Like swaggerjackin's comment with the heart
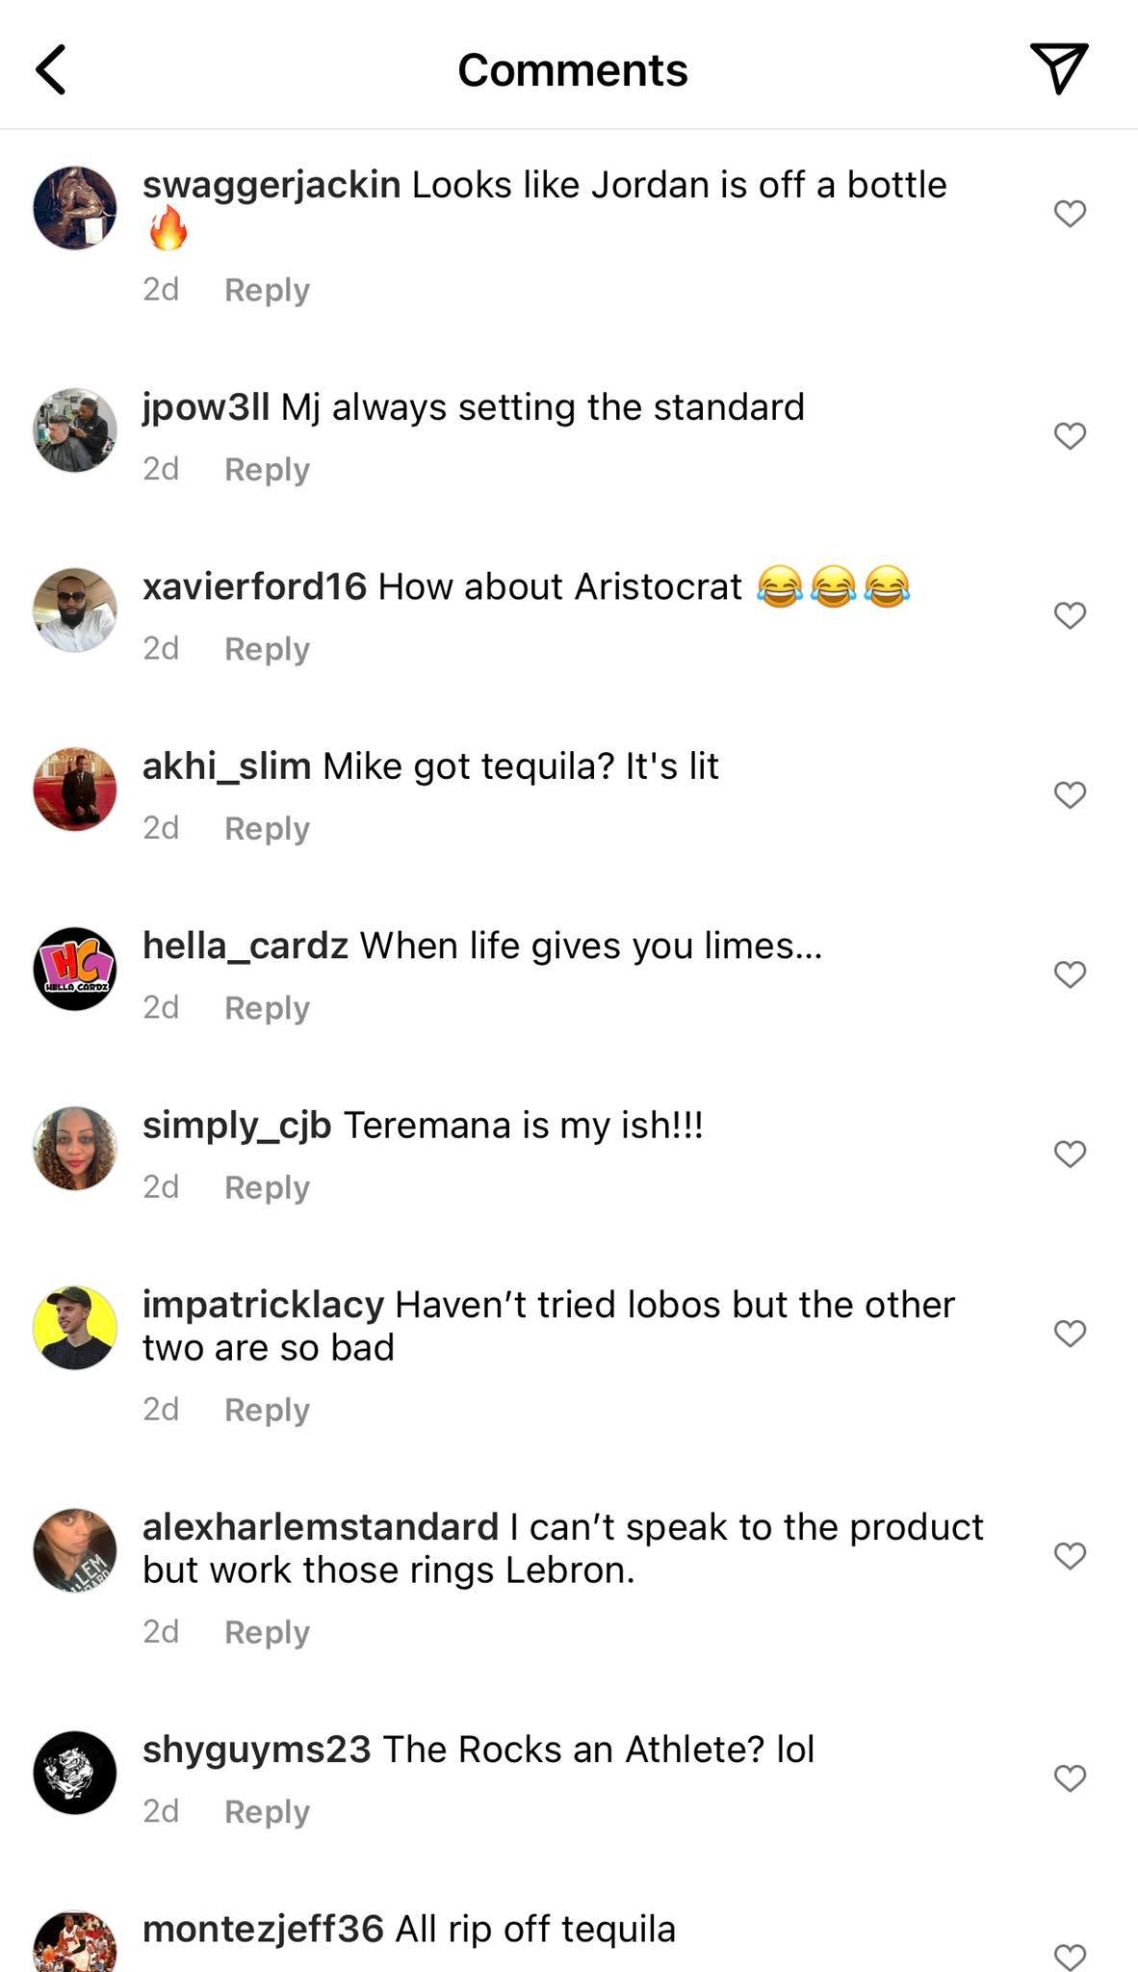Viewport: 1138px width, 1972px height. coord(1070,213)
